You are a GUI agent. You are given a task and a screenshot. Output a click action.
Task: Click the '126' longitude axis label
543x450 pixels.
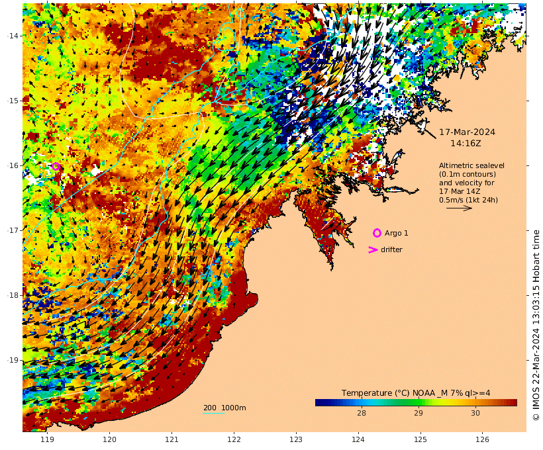pyautogui.click(x=482, y=439)
